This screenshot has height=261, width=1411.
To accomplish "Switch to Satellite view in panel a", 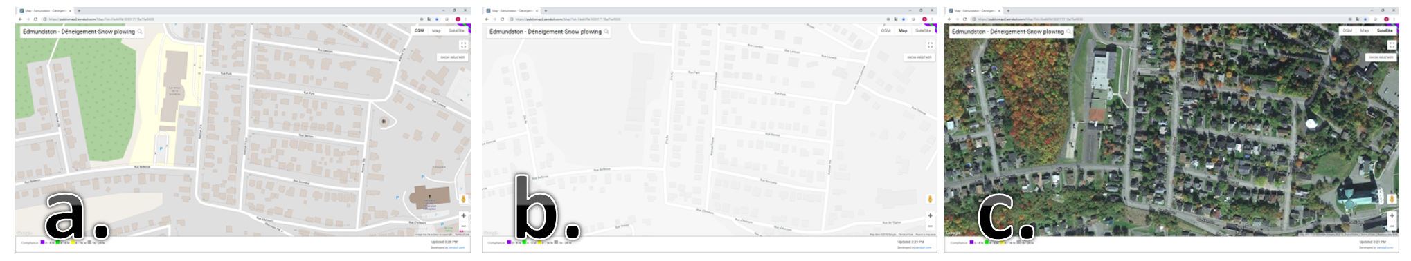I will click(x=456, y=30).
